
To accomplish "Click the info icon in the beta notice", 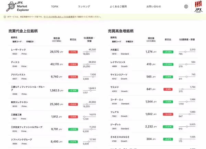I will click(5, 17).
